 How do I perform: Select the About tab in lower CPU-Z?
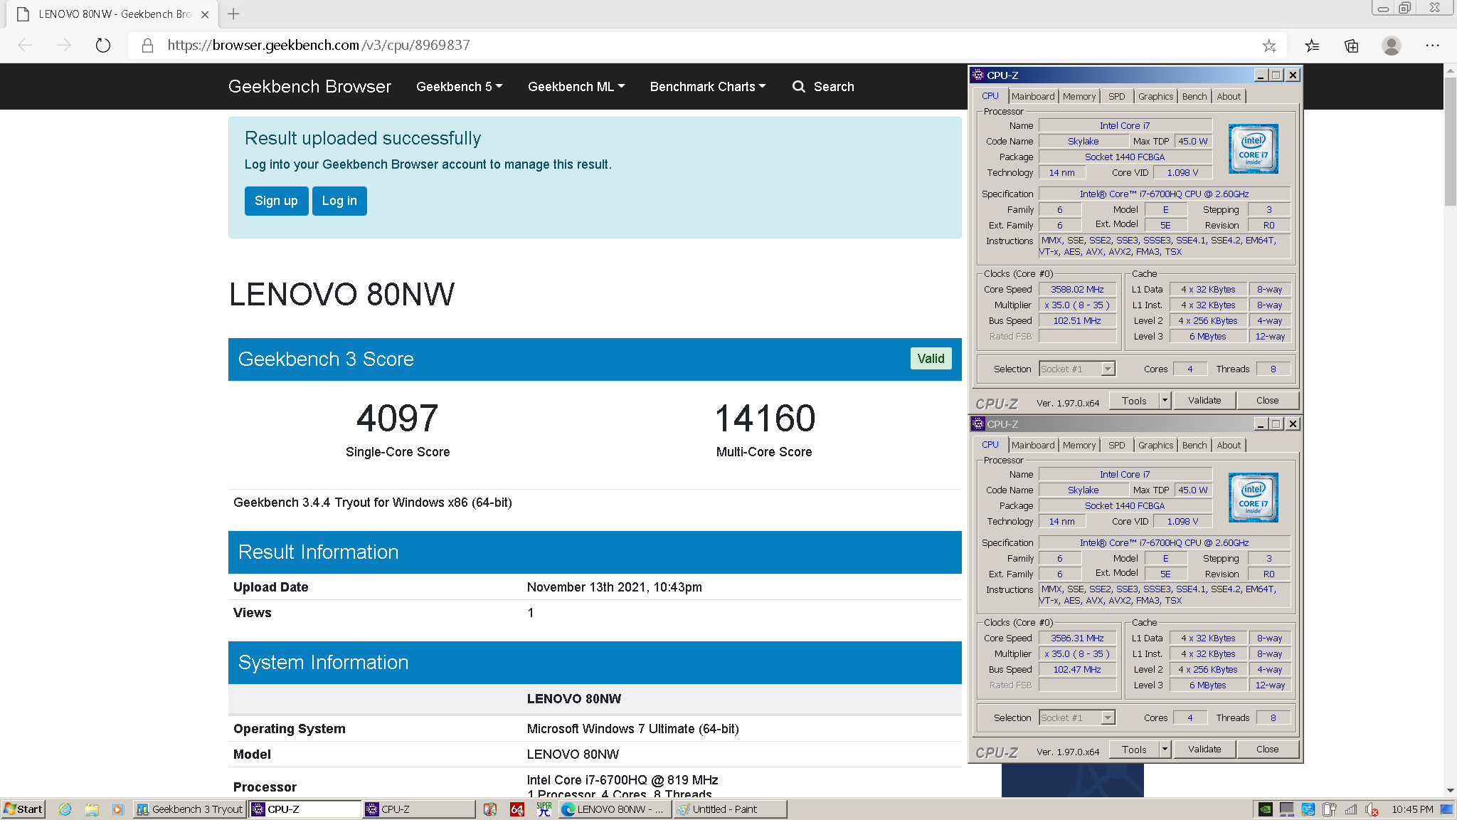1229,446
